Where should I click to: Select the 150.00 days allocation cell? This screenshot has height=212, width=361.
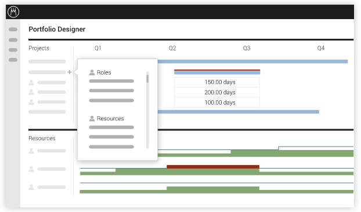(x=217, y=82)
